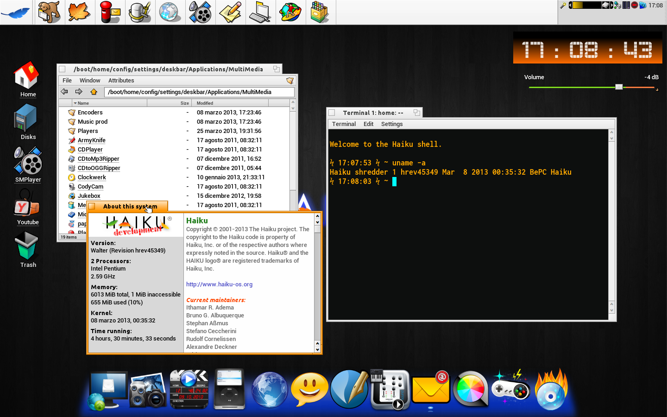Open the yellow smiley chat dock icon
The height and width of the screenshot is (417, 667).
click(310, 389)
